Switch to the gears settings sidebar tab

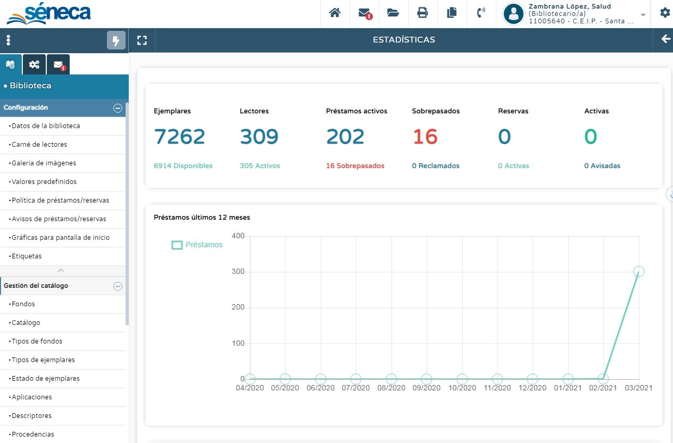pyautogui.click(x=34, y=65)
